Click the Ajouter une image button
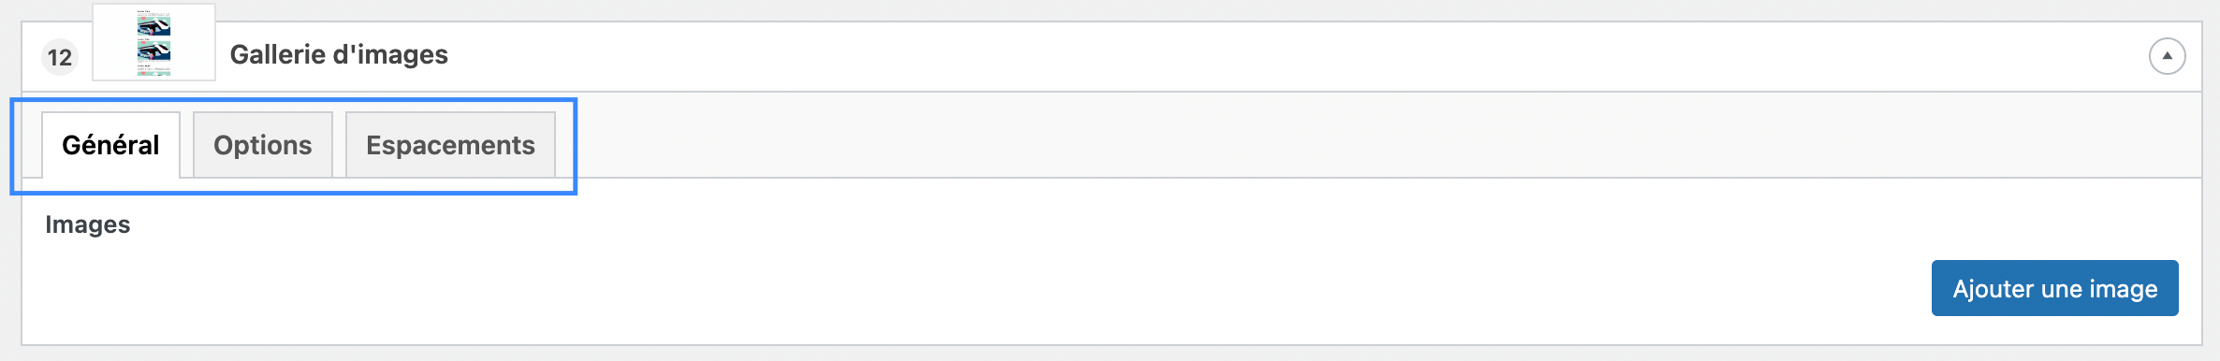 [x=2055, y=288]
